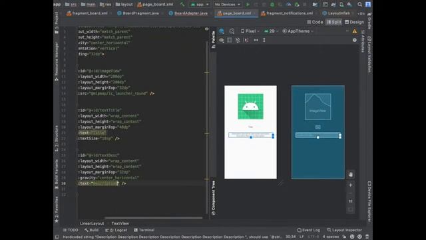
Task: Open the AppTheme dropdown
Action: coord(298,31)
